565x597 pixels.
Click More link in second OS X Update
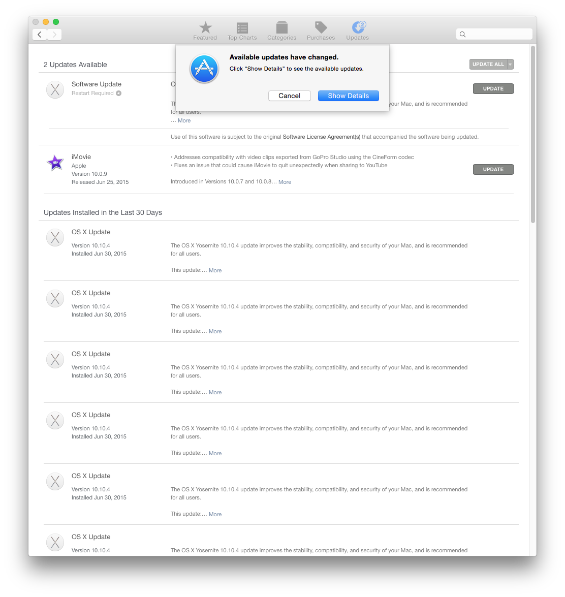point(215,331)
